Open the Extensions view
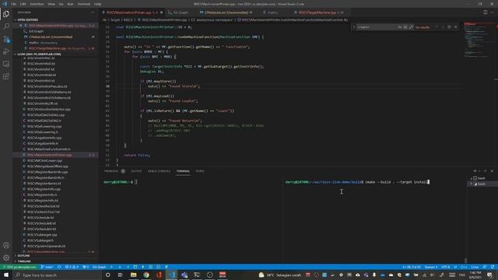 [6, 76]
